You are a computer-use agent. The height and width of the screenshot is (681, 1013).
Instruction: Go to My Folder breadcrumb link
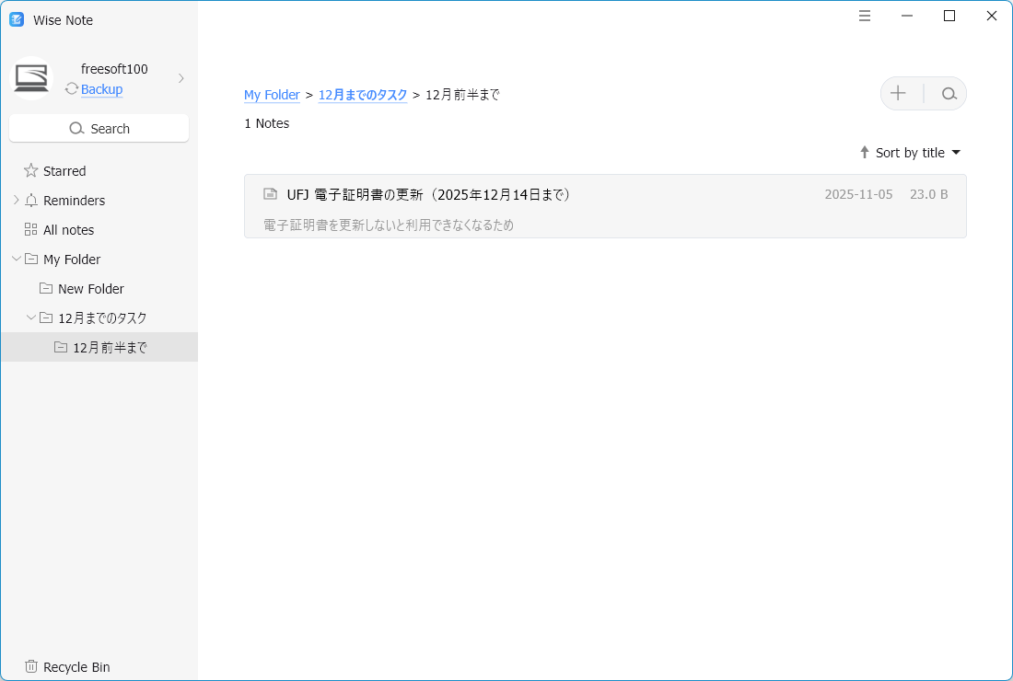272,95
